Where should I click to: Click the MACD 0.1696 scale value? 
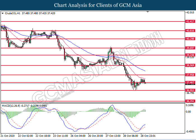coord(190,105)
